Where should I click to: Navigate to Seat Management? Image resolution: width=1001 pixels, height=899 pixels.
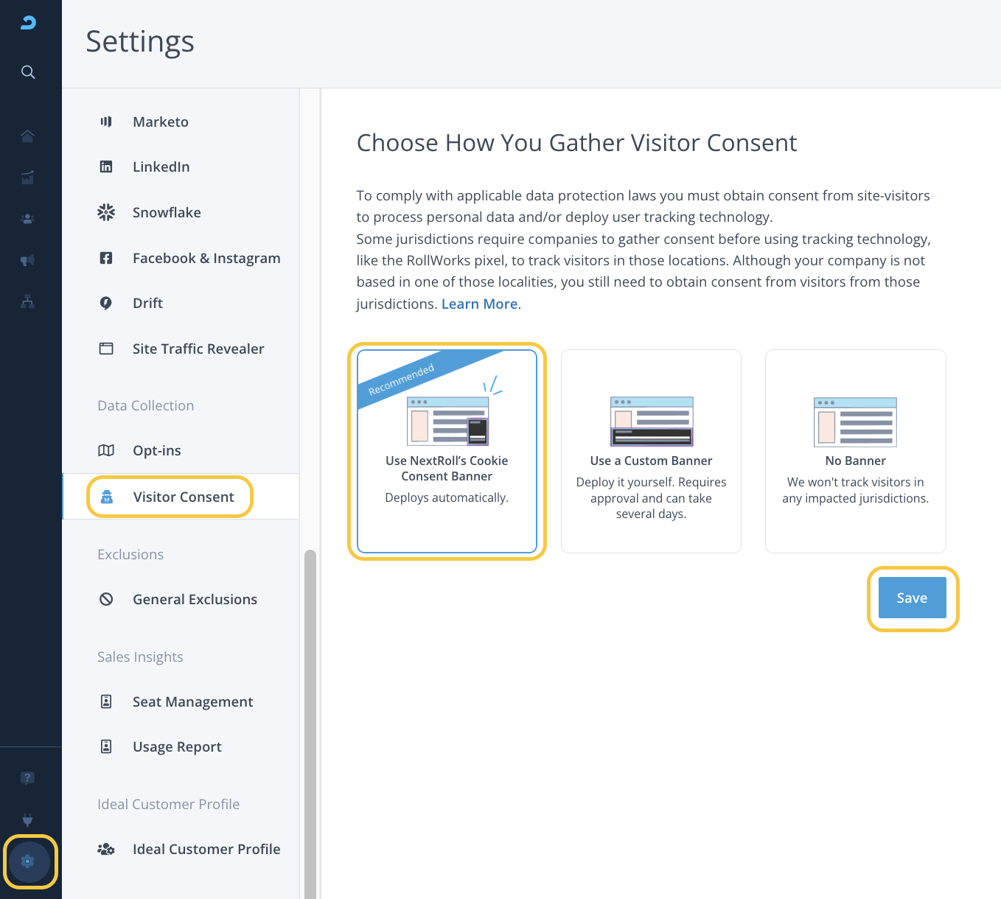pos(192,702)
